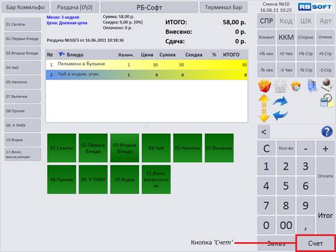Select 10.Водка in the left sidebar
This screenshot has width=336, height=252.
23,139
